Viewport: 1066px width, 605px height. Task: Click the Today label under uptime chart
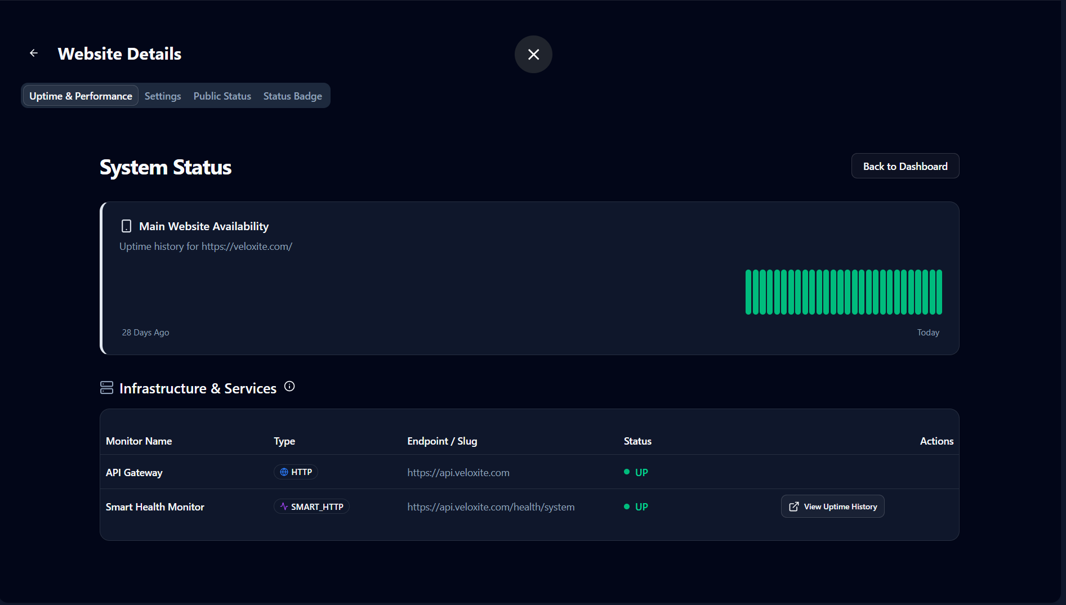928,333
